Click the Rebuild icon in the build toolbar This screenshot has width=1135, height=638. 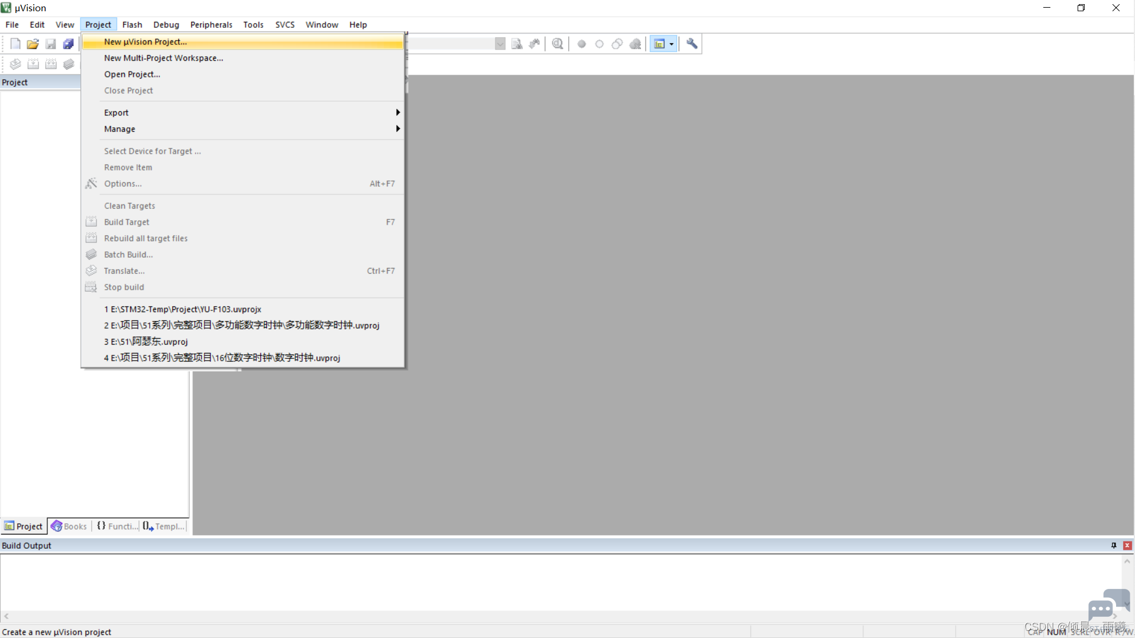point(51,64)
